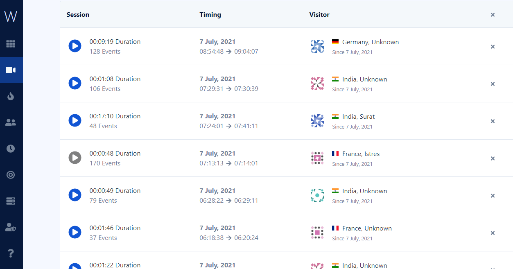Screen dimensions: 513x269
Task: Click the W logo in sidebar
Action: pos(11,17)
